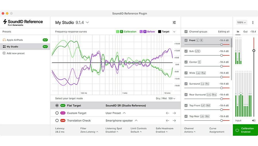This screenshot has width=258, height=146.
Task: Click the input speaker volume icon
Action: [254, 120]
